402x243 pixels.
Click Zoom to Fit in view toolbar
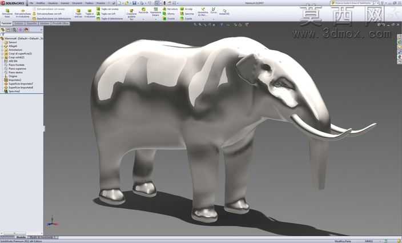(x=195, y=25)
